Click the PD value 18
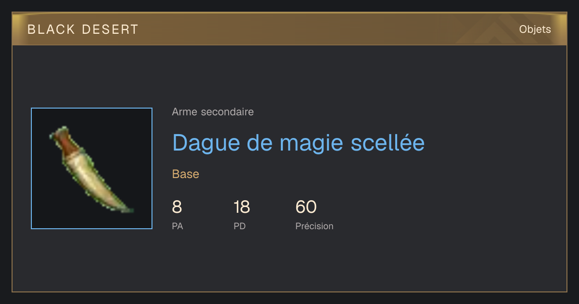 pos(242,207)
